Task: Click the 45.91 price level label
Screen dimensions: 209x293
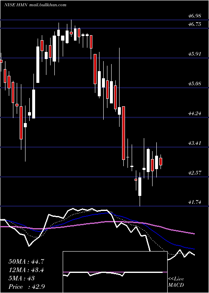Action: coord(195,54)
